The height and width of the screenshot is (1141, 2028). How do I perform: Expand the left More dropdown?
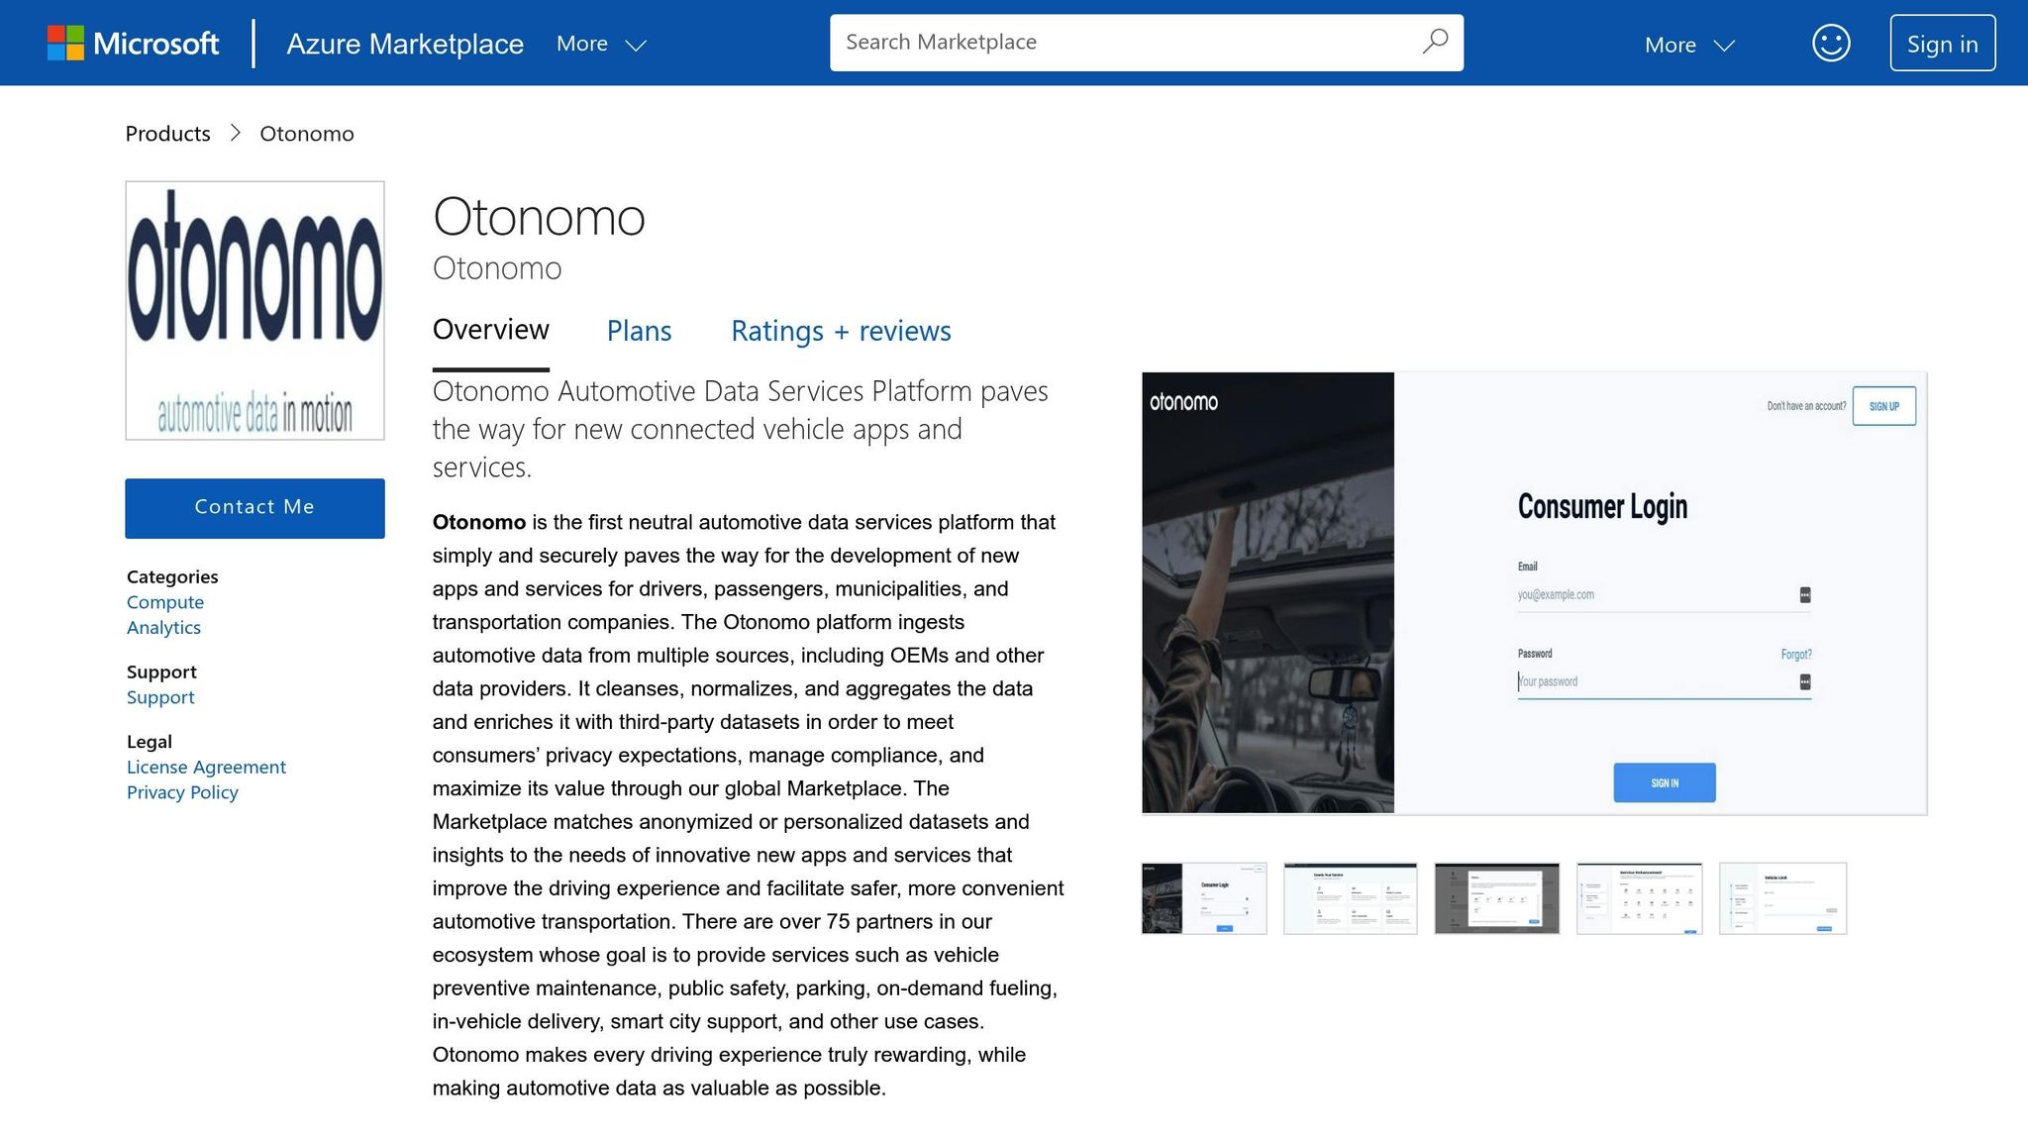click(x=601, y=44)
